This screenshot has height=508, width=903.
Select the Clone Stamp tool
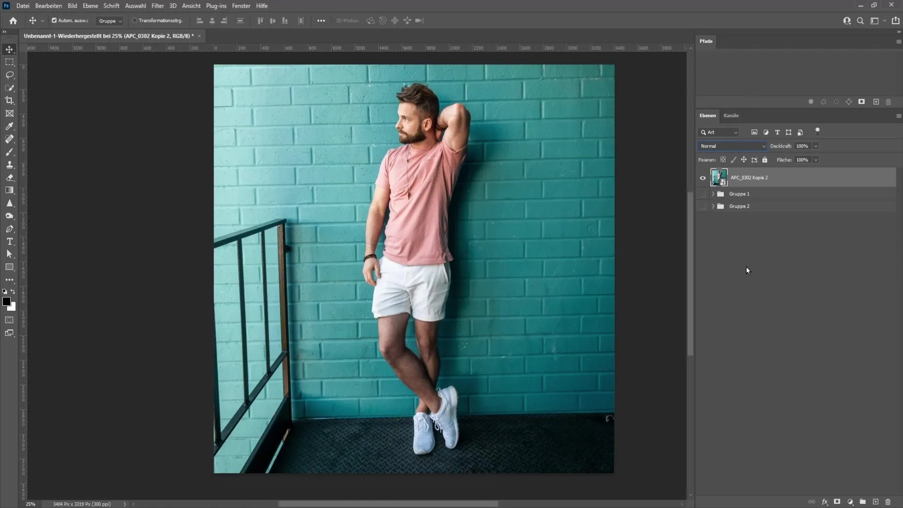(9, 164)
